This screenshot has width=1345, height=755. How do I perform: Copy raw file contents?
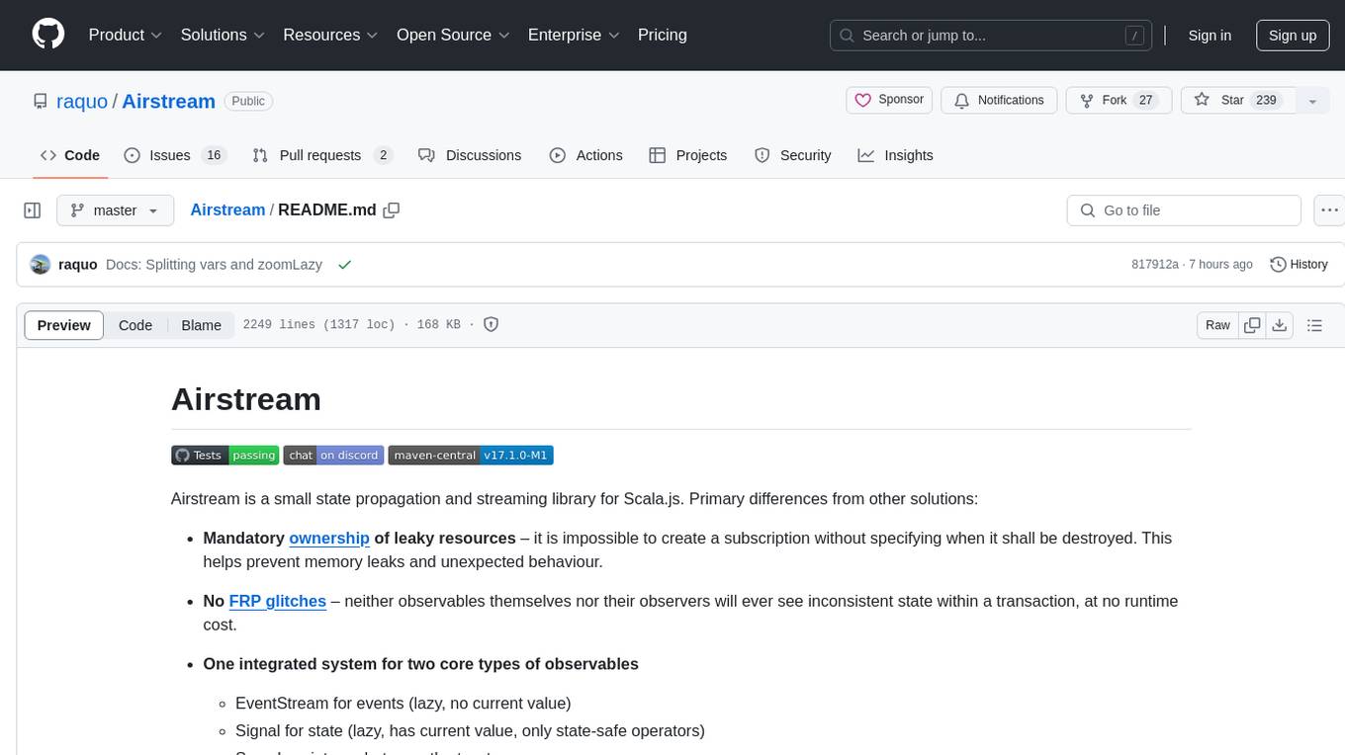(1252, 325)
